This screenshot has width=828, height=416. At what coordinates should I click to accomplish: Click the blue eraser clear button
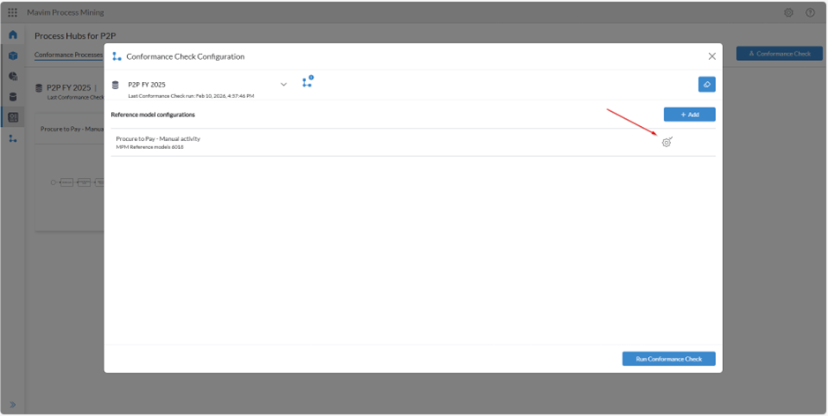coord(706,85)
